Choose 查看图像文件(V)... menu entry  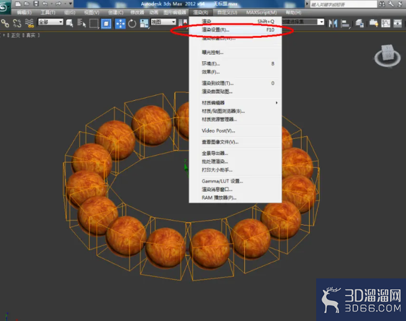(x=235, y=142)
